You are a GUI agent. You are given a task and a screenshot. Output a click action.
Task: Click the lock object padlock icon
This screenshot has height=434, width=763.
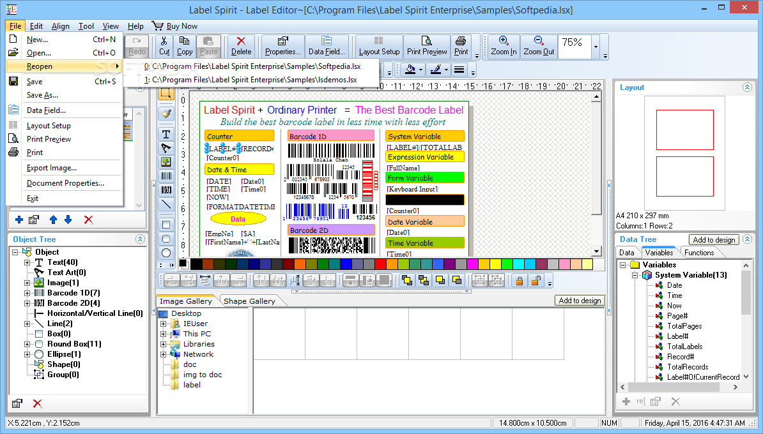(519, 280)
